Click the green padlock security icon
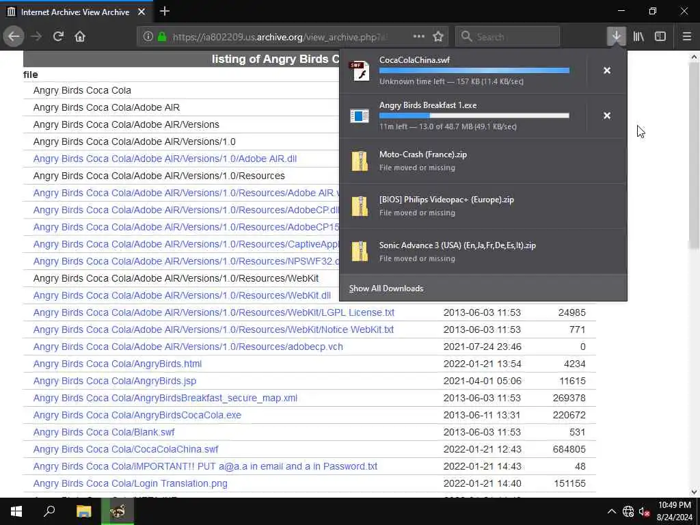The height and width of the screenshot is (525, 700). 162,37
